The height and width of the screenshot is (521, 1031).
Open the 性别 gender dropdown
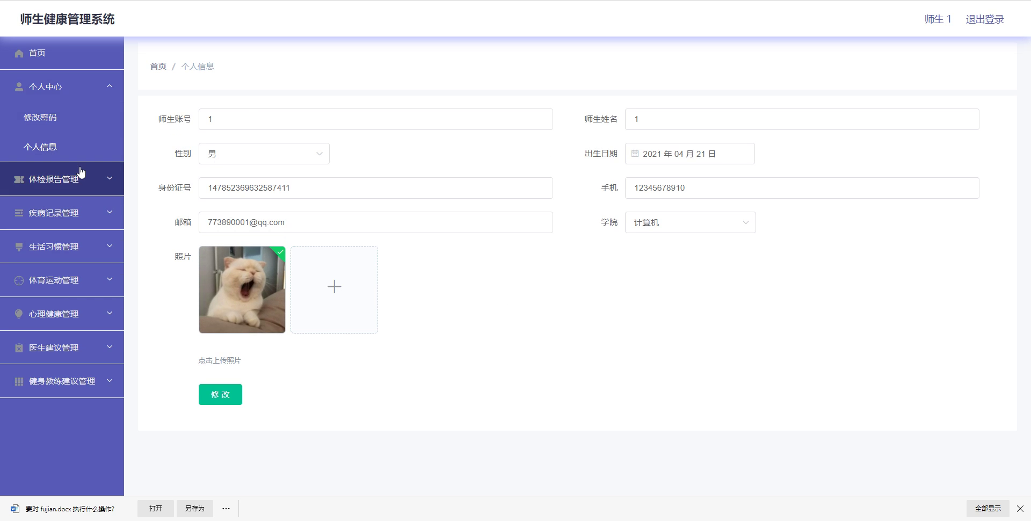click(x=264, y=154)
